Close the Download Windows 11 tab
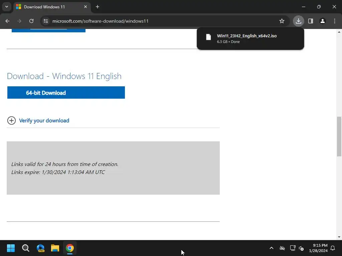The width and height of the screenshot is (342, 256). (x=85, y=7)
